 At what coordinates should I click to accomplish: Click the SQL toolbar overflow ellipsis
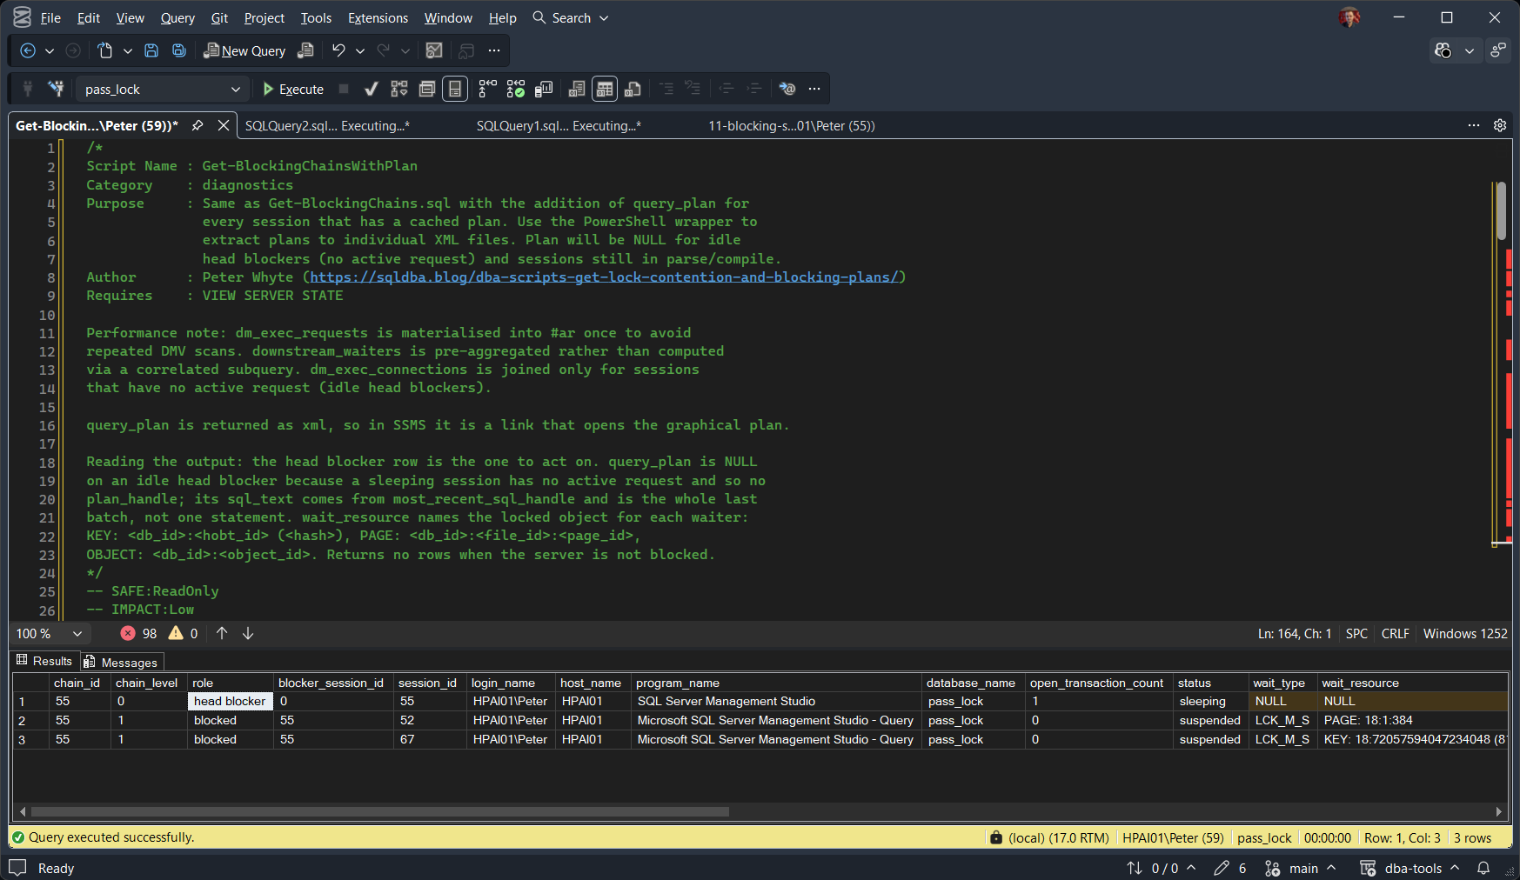[814, 89]
